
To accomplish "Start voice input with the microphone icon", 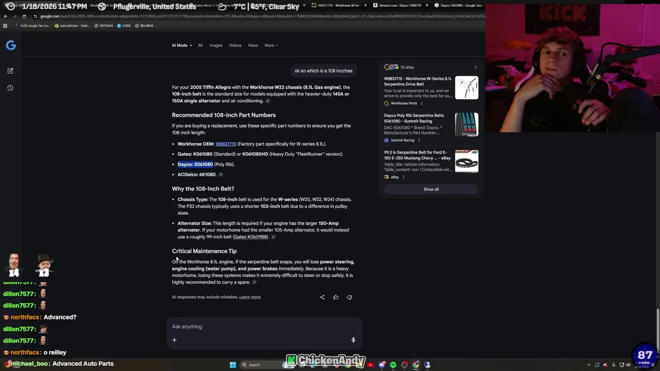I will [x=353, y=340].
